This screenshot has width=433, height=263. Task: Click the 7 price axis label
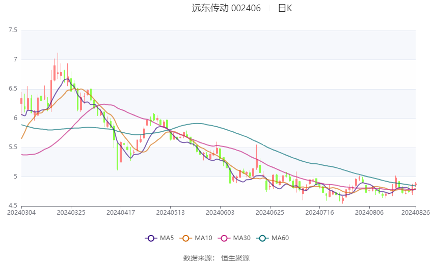tap(15, 60)
